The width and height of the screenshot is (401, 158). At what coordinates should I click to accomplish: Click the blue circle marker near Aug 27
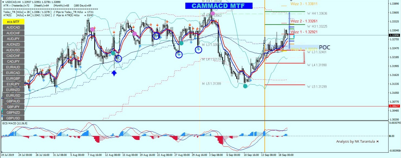[x=179, y=55]
